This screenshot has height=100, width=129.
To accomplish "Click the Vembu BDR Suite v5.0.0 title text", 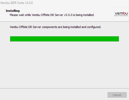I will [16, 3].
